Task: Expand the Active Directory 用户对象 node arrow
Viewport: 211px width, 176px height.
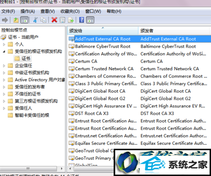Action: tap(4, 80)
